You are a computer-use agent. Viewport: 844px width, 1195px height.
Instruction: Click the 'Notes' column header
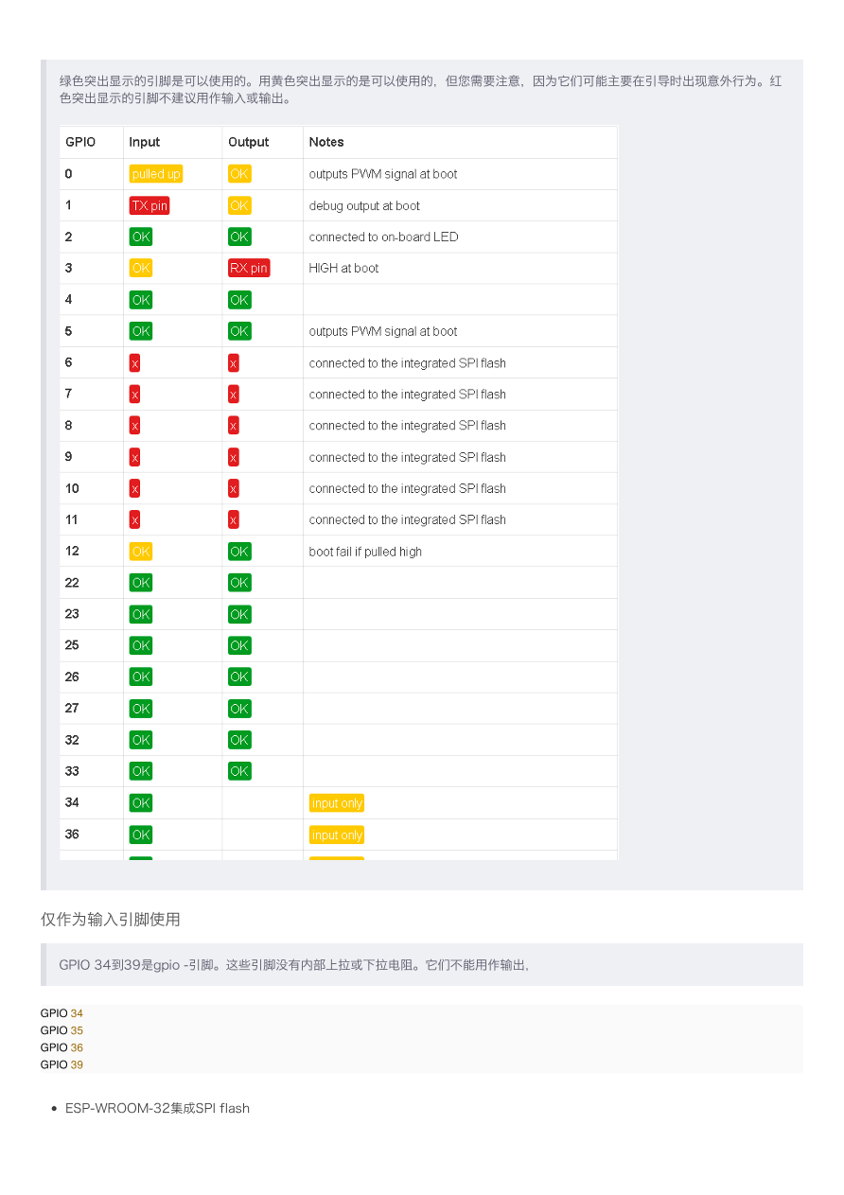click(326, 142)
